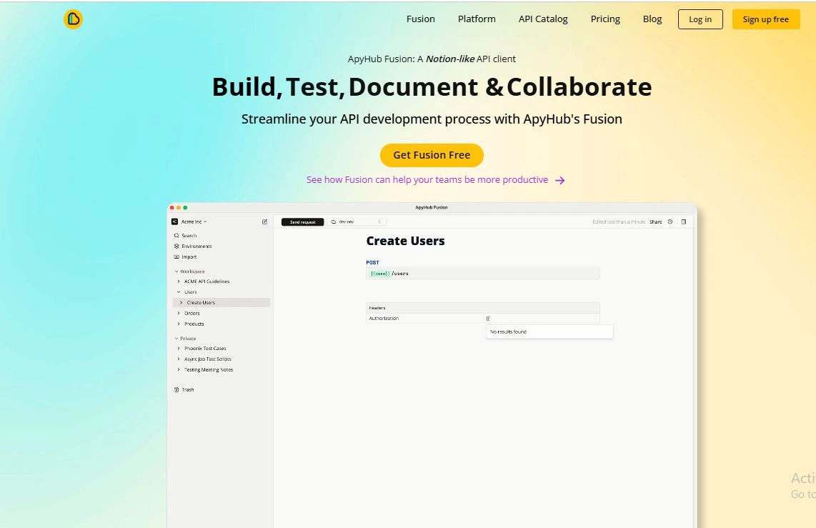This screenshot has width=816, height=528.
Task: Click the new page compose icon in sidebar
Action: [x=264, y=221]
